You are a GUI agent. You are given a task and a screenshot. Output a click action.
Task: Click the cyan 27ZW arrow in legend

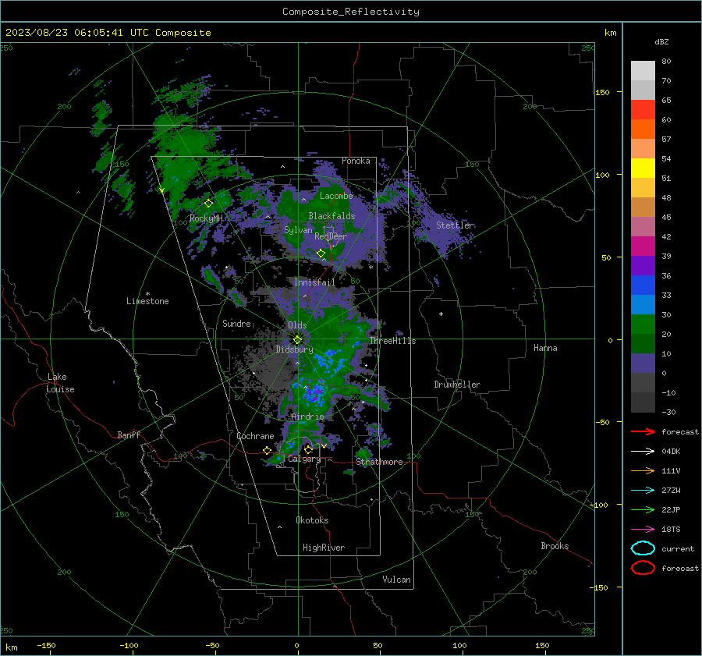(x=643, y=491)
